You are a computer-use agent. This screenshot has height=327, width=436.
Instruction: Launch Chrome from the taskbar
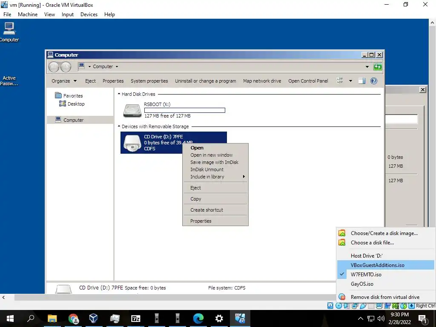pos(73,318)
